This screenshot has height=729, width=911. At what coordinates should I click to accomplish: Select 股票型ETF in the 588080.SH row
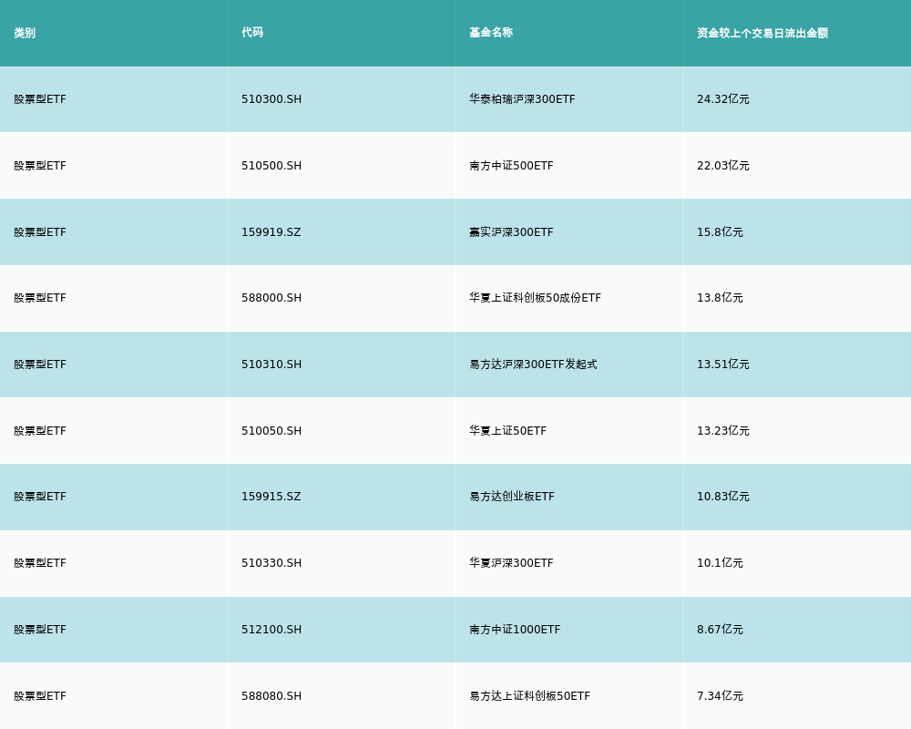[x=40, y=696]
